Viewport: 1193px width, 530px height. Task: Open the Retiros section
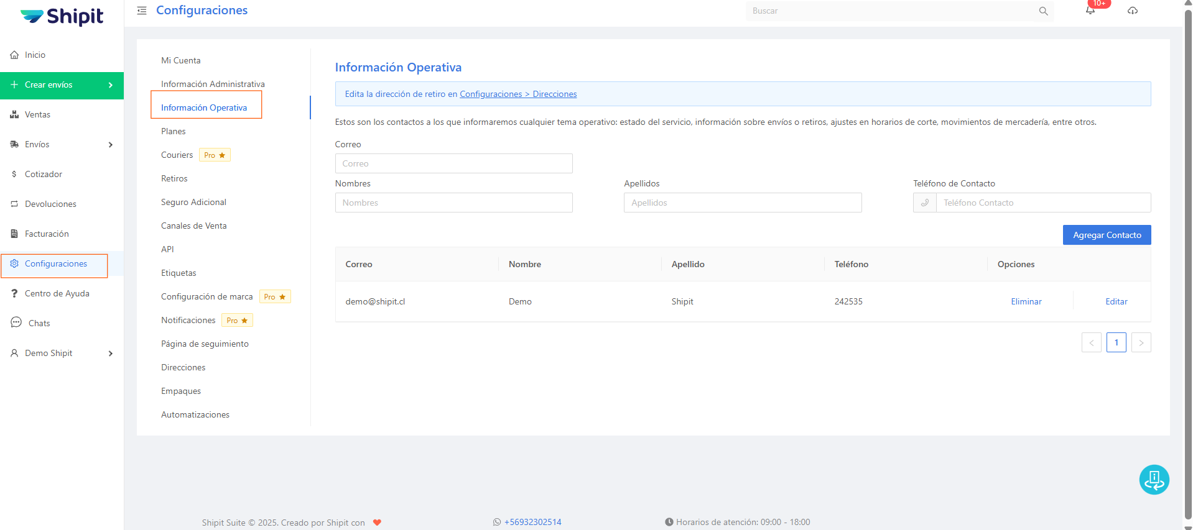(x=174, y=178)
